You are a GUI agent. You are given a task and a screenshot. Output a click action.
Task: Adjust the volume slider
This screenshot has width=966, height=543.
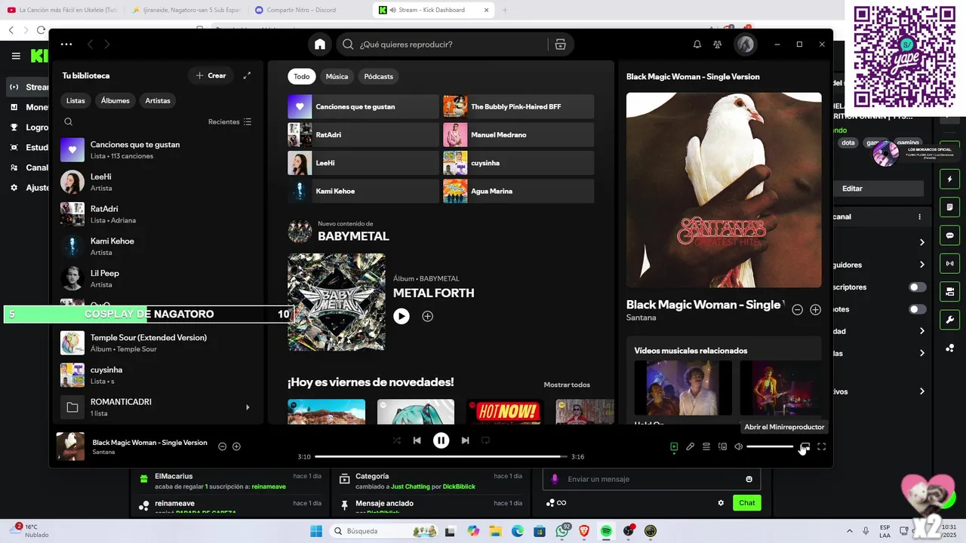[x=770, y=446]
